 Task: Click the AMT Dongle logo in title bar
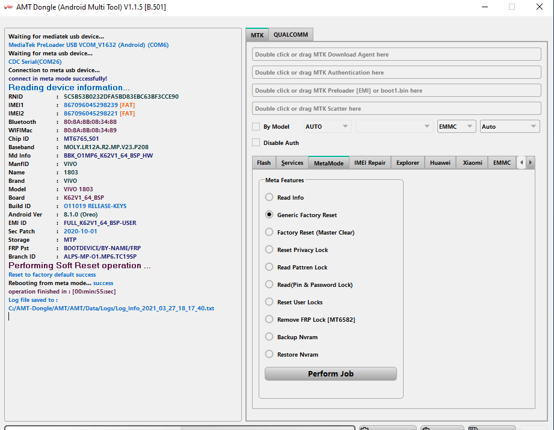(x=8, y=7)
